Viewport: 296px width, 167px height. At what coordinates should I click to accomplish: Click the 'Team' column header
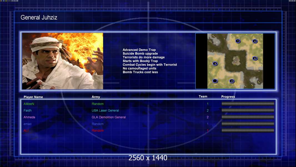pyautogui.click(x=203, y=97)
